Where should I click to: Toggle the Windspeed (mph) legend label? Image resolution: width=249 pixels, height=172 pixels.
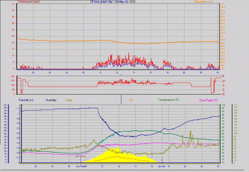tap(28, 2)
